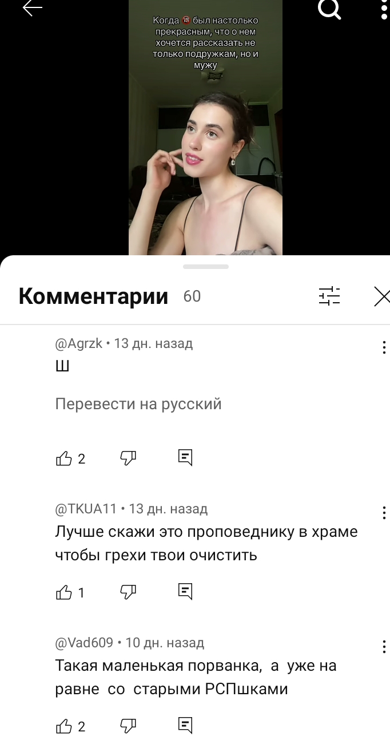The width and height of the screenshot is (390, 740).
Task: Like the comment from @Agrzk
Action: (64, 458)
